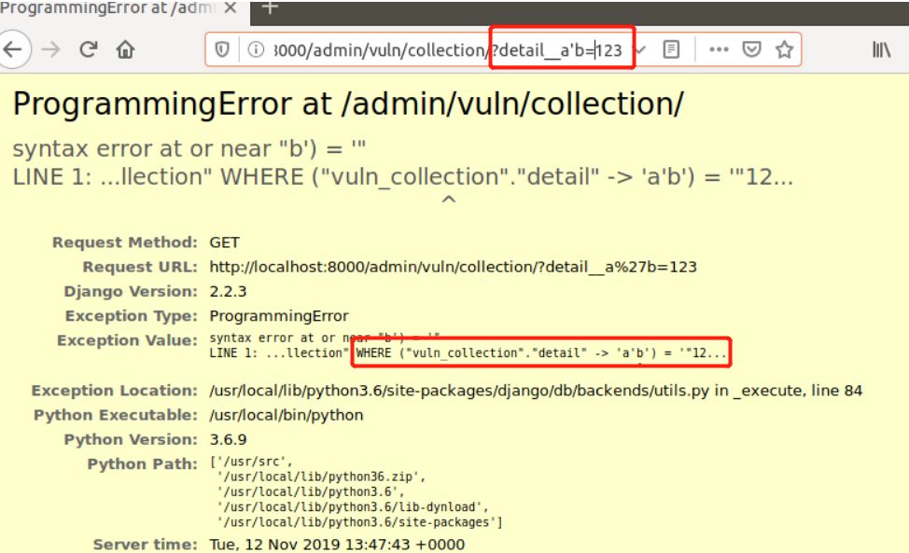Viewport: 909px width, 553px height.
Task: Toggle reader view icon in address bar
Action: [x=671, y=49]
